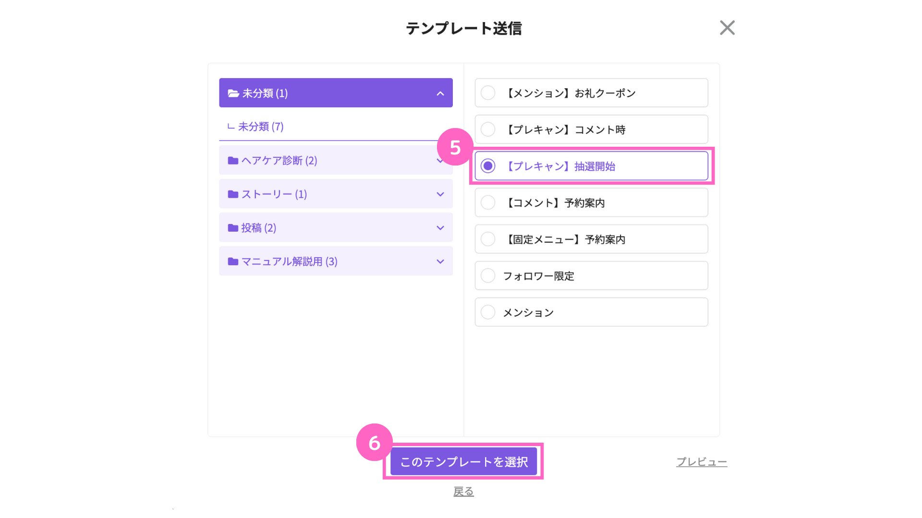Screen dimensions: 922x518
Task: Close the template send dialog with X icon
Action: (x=727, y=28)
